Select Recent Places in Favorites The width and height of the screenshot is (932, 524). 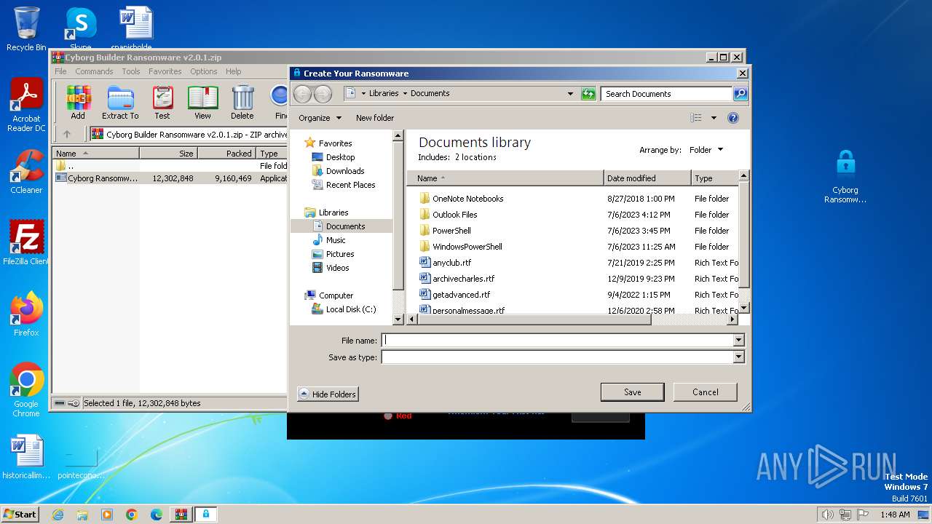[x=350, y=185]
